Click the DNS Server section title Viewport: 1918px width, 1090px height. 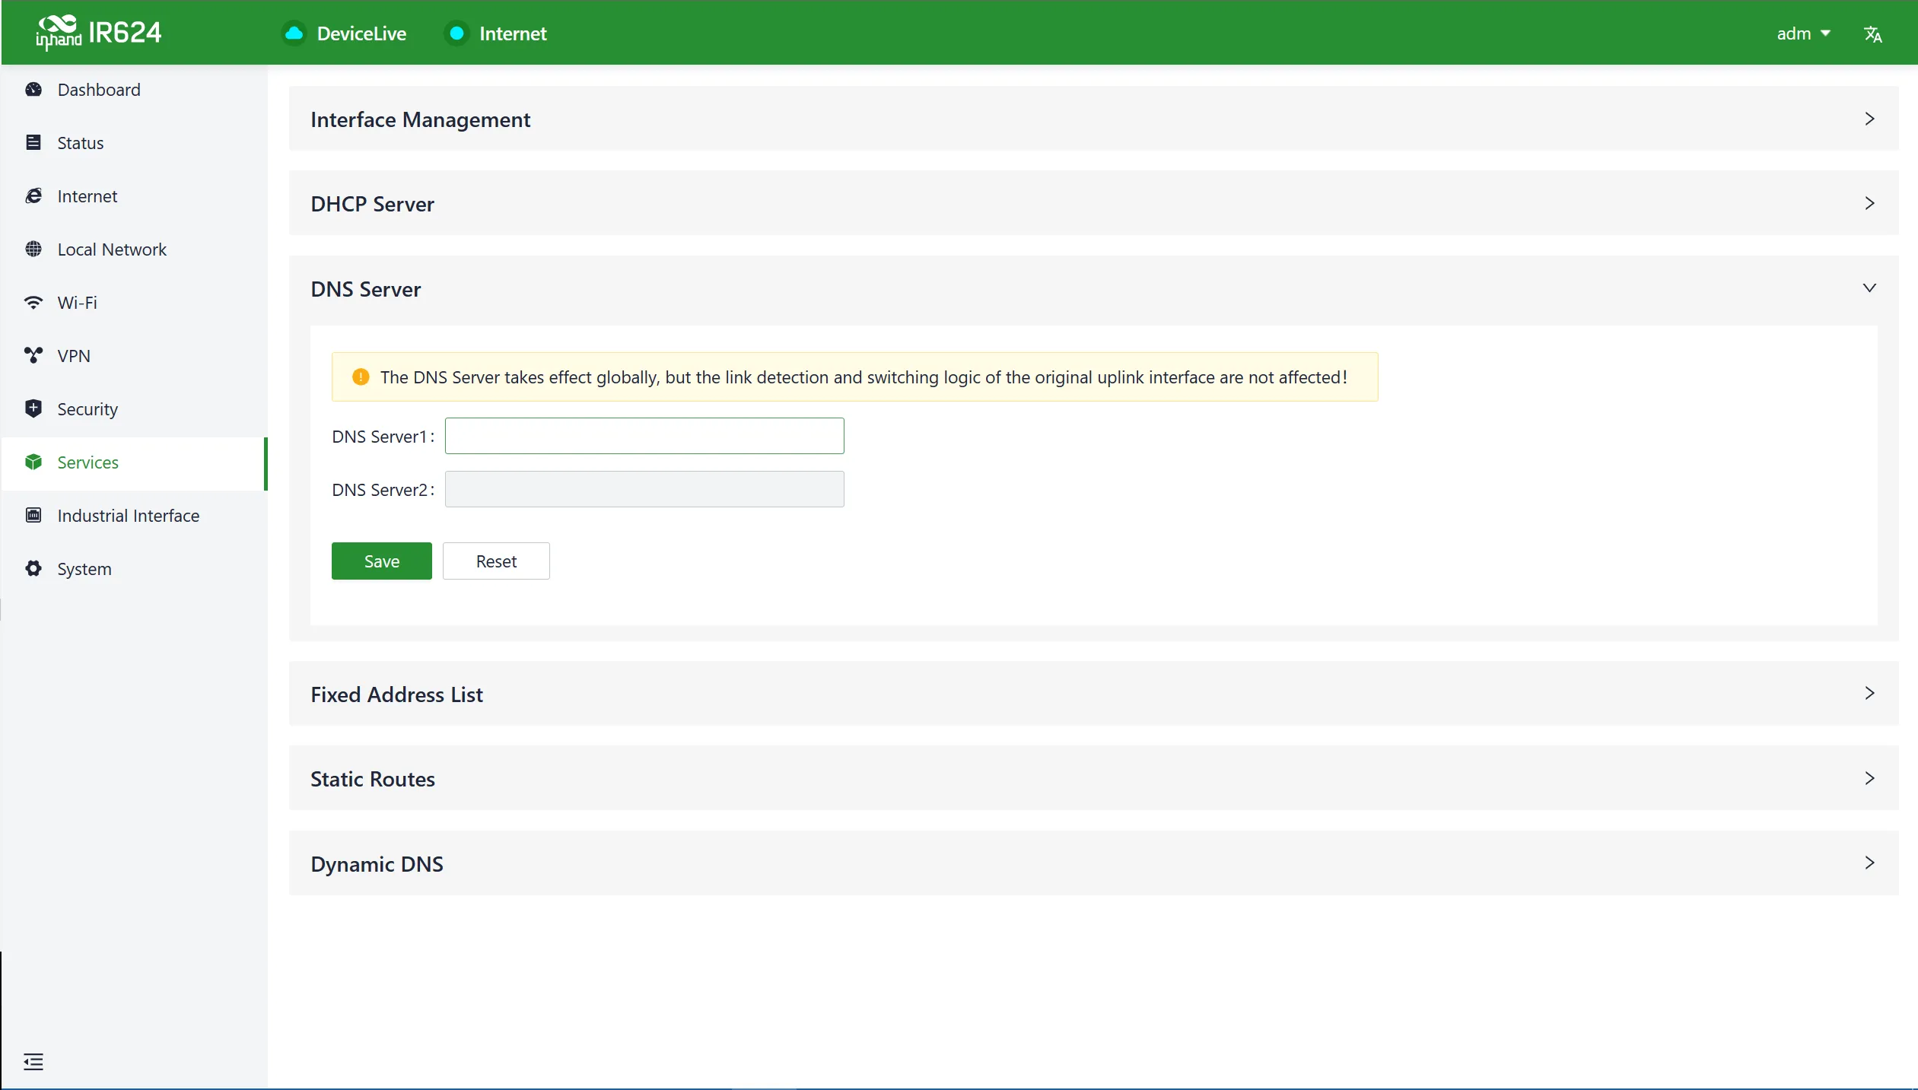(366, 289)
